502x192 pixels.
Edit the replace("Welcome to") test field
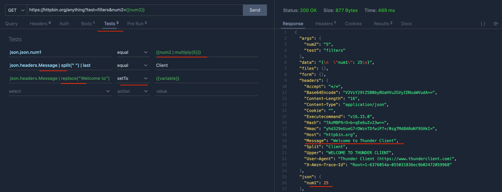click(60, 78)
